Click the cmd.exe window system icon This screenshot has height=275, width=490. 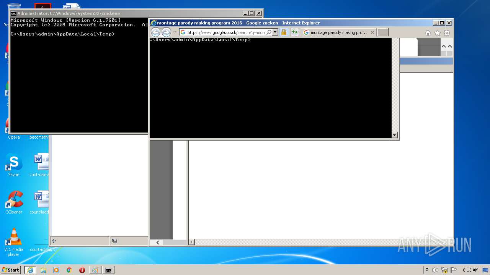(14, 13)
